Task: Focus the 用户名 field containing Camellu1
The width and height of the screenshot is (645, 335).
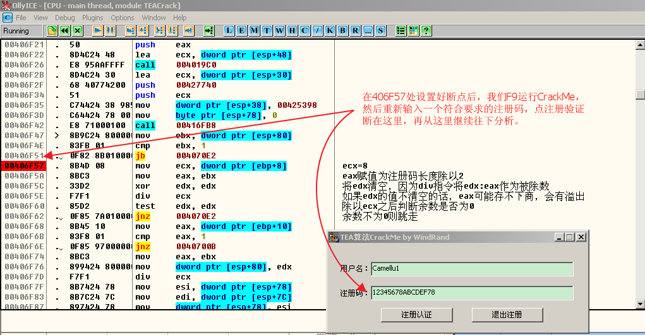Action: 472,269
